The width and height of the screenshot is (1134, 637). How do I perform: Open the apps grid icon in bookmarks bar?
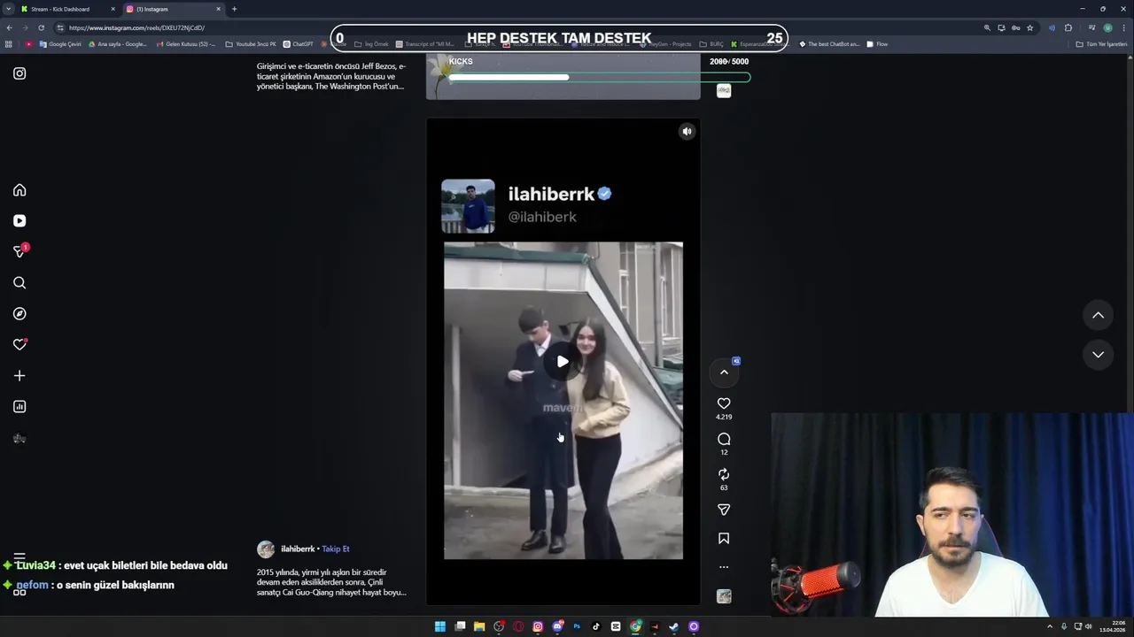(x=9, y=44)
